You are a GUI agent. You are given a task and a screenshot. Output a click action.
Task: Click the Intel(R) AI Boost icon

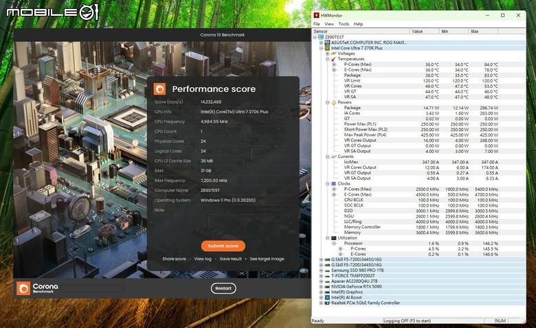[327, 298]
